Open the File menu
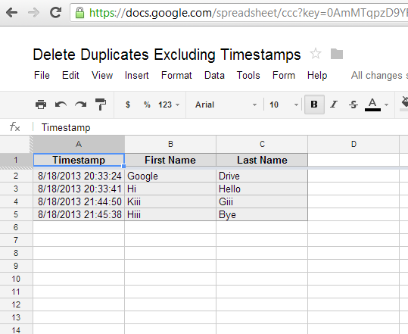This screenshot has height=334, width=408. pos(42,76)
